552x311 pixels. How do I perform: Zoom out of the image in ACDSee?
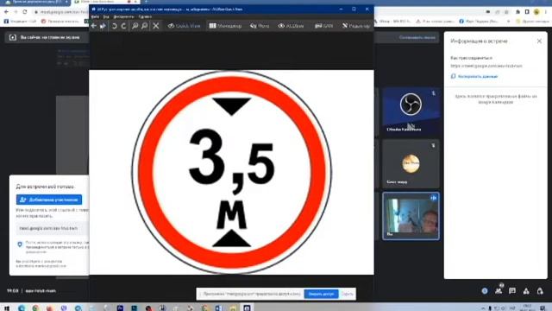coord(144,26)
